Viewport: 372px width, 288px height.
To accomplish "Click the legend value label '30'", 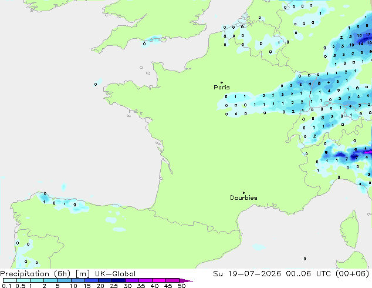I will 127,286.
